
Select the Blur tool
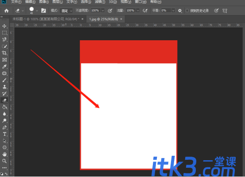pyautogui.click(x=4, y=114)
